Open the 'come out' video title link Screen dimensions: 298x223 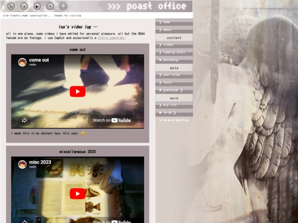[x=39, y=60]
